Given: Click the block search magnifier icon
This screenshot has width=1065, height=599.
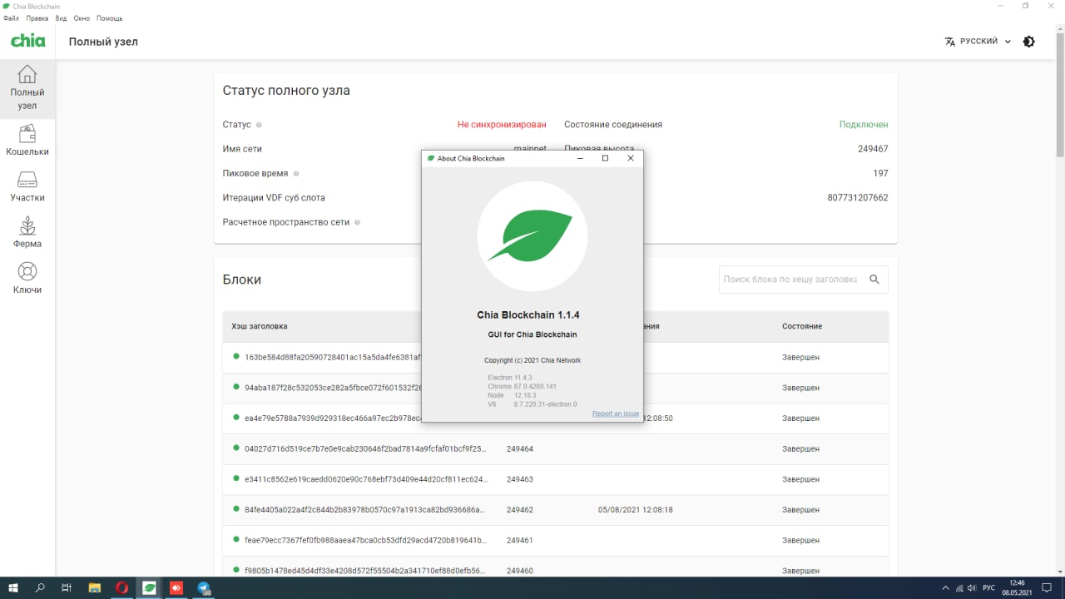Looking at the screenshot, I should (874, 280).
